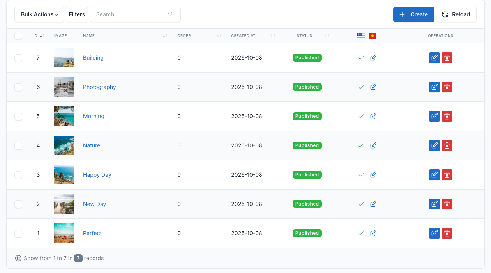This screenshot has height=273, width=491.
Task: Reload the gallery table
Action: pyautogui.click(x=456, y=14)
